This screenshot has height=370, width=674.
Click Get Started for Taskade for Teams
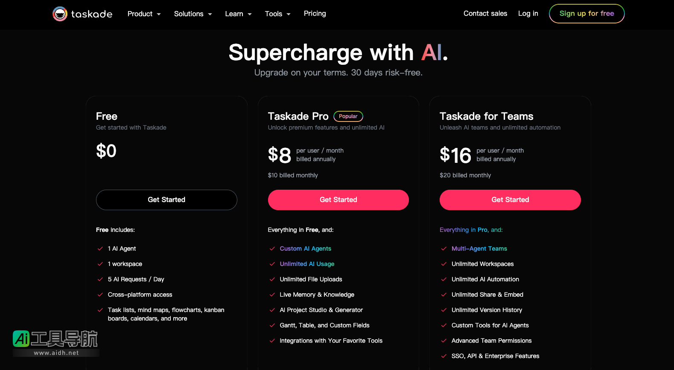coord(510,200)
